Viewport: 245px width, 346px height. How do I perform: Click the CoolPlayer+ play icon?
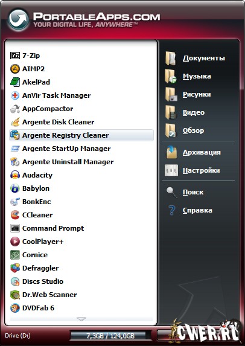click(x=15, y=242)
